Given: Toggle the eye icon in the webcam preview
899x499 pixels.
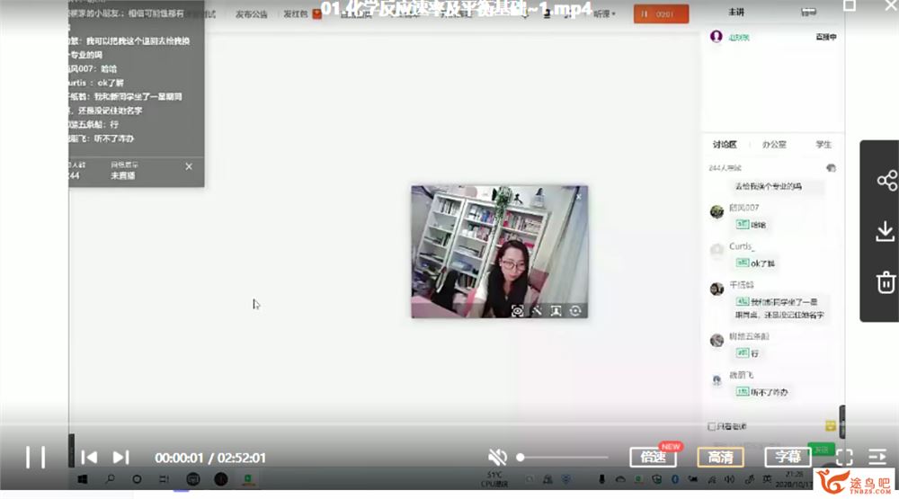Looking at the screenshot, I should click(x=517, y=311).
